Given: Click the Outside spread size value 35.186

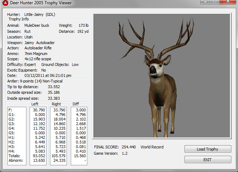Looking at the screenshot, I should point(54,92).
